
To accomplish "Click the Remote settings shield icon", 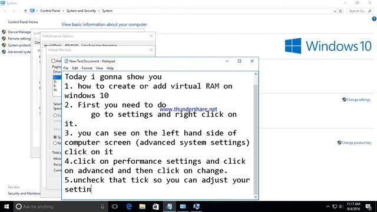I will pos(4,38).
